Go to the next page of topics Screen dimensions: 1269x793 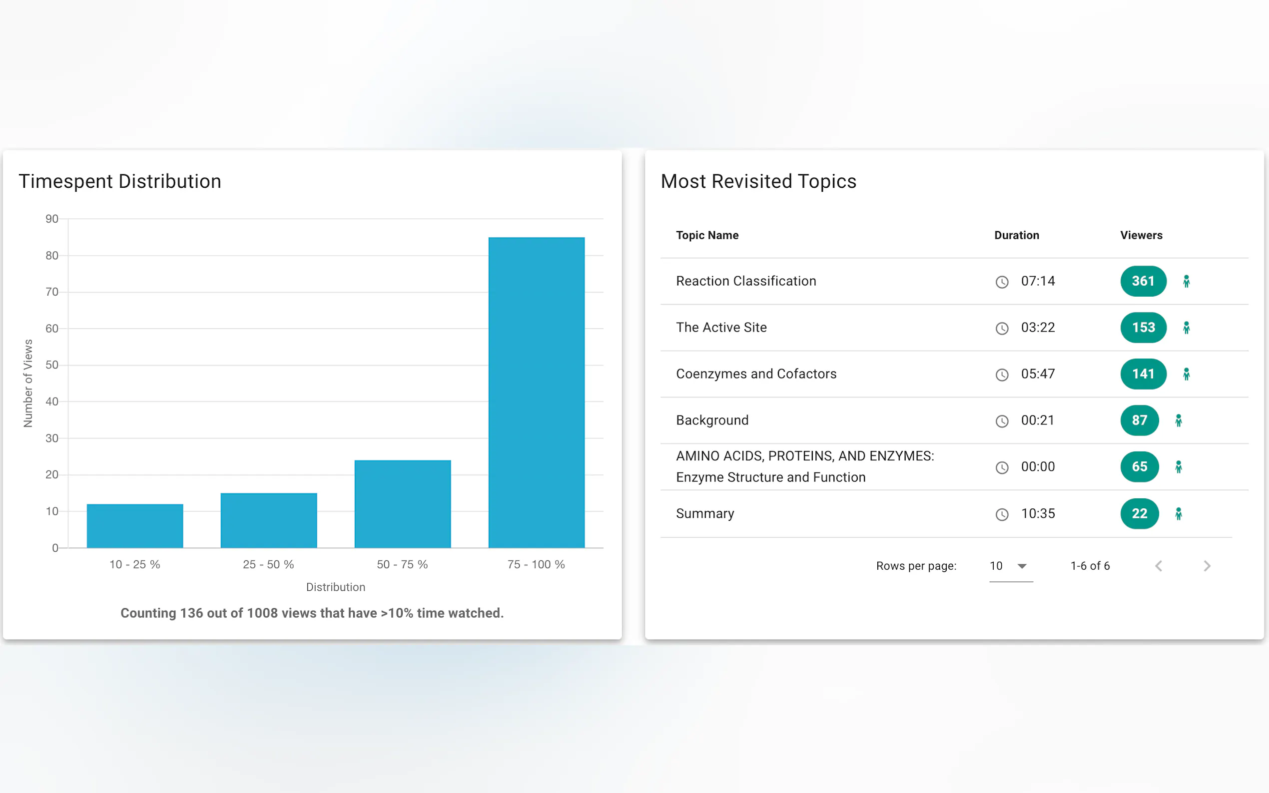point(1207,566)
